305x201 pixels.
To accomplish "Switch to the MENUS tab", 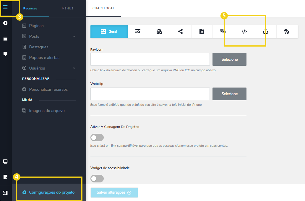I will tap(67, 9).
